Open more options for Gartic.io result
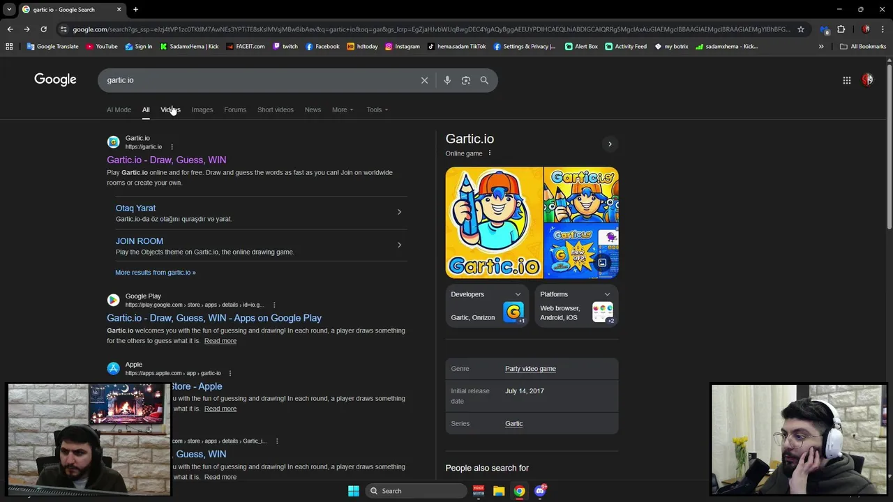 point(171,147)
